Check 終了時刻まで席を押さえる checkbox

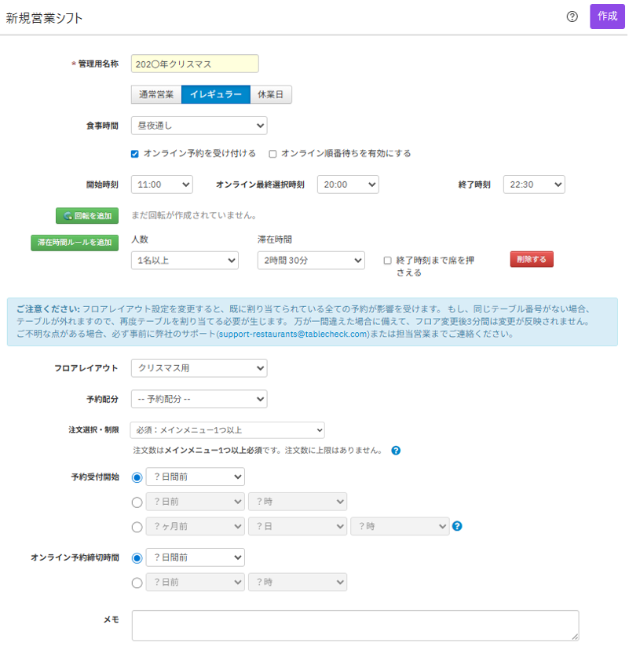[x=387, y=261]
